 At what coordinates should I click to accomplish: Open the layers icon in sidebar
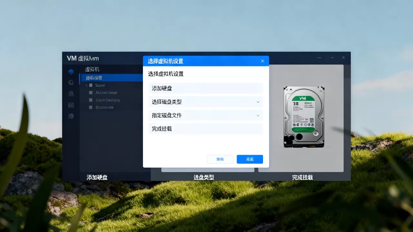71,72
